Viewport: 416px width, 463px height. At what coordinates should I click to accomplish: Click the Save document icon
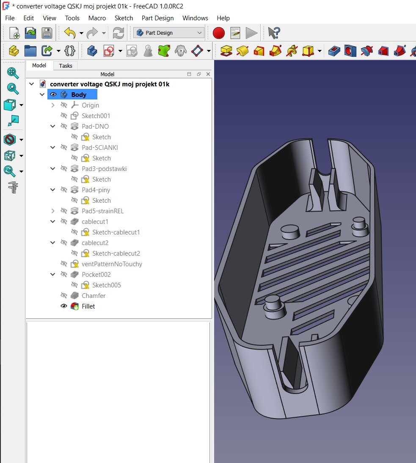point(47,33)
